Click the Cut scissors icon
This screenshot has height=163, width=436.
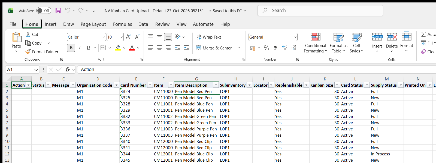[28, 35]
